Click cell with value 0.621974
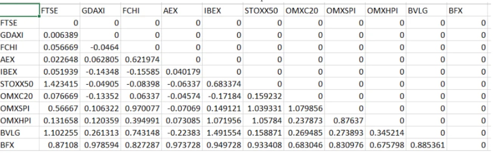501x153 pixels. [141, 59]
